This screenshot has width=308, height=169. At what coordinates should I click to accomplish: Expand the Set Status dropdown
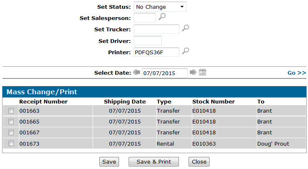160,7
